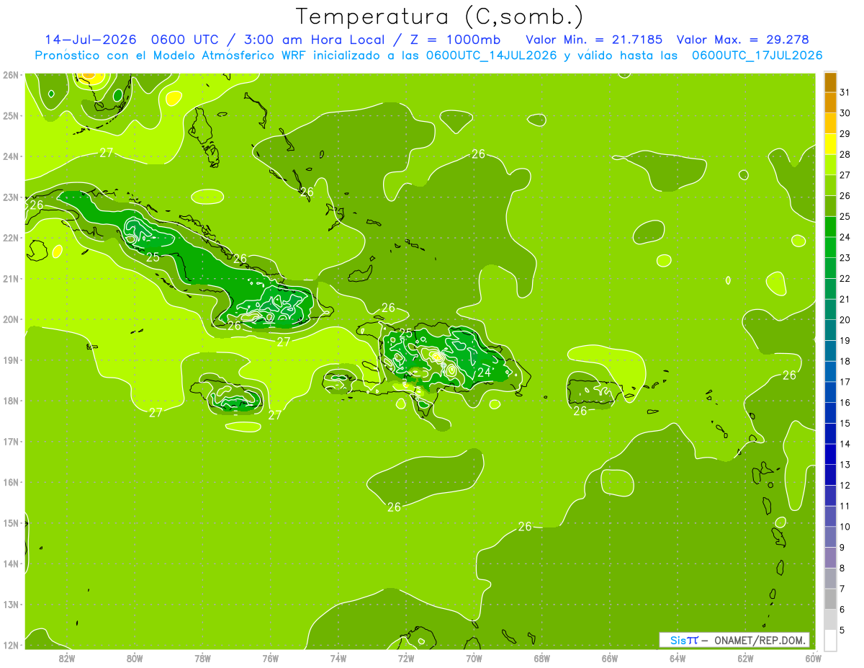864x668 pixels.
Task: Click the 60W longitude axis label
Action: pos(814,658)
